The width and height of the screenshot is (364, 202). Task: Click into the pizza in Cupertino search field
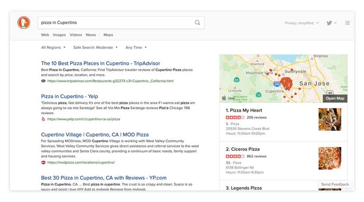(x=121, y=22)
